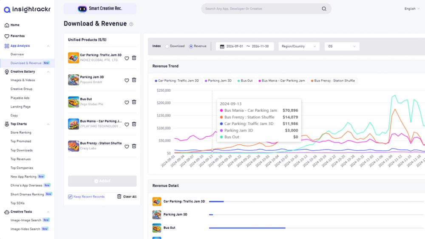Click the Creative Gallery bulb icon
This screenshot has width=425, height=239.
[7, 72]
